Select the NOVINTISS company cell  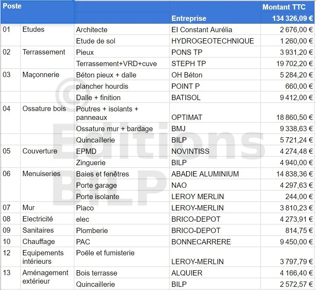point(190,151)
